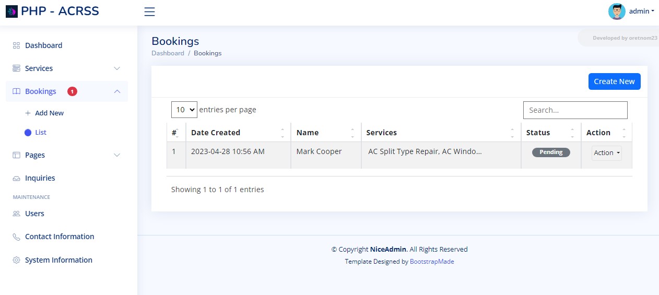Viewport: 659px width, 295px height.
Task: Open the Action dropdown for Mark Cooper
Action: (x=607, y=153)
